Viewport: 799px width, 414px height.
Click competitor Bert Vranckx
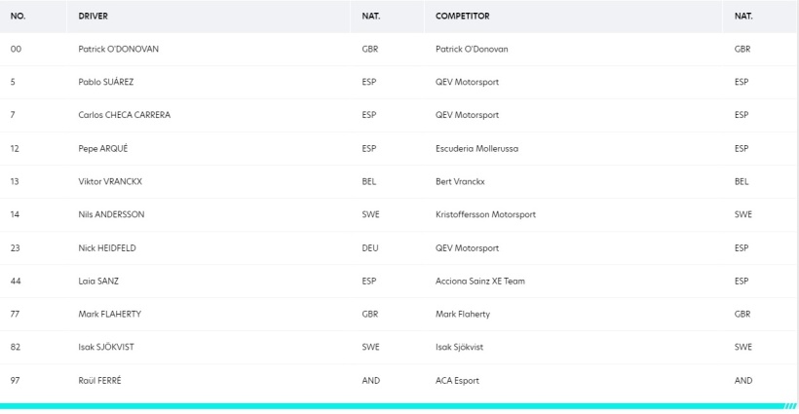pyautogui.click(x=460, y=181)
